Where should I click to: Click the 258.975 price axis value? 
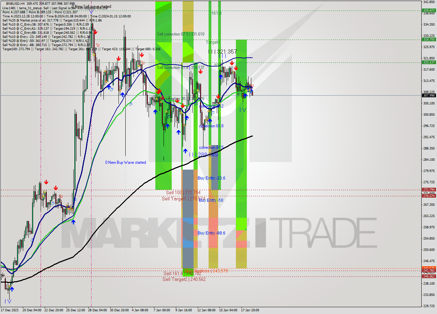[x=429, y=227]
